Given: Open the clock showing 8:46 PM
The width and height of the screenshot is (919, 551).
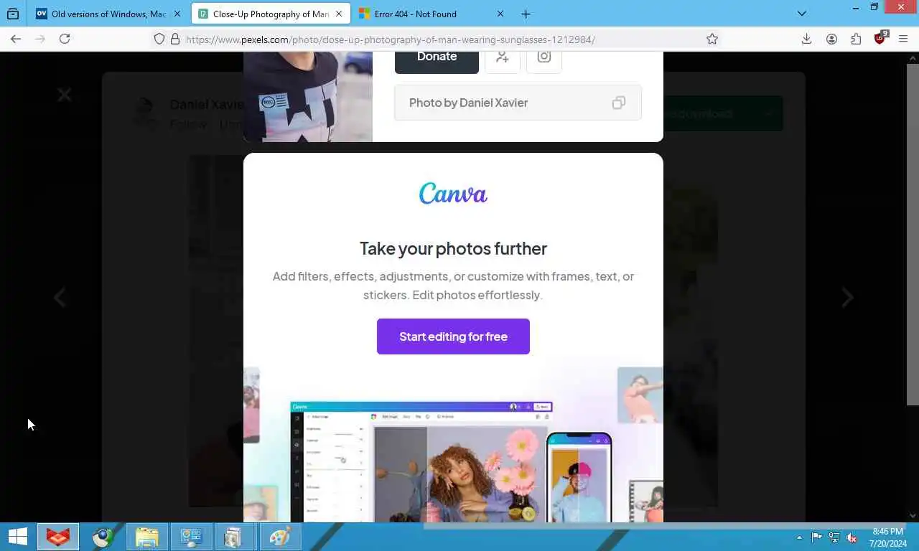Looking at the screenshot, I should (x=887, y=537).
